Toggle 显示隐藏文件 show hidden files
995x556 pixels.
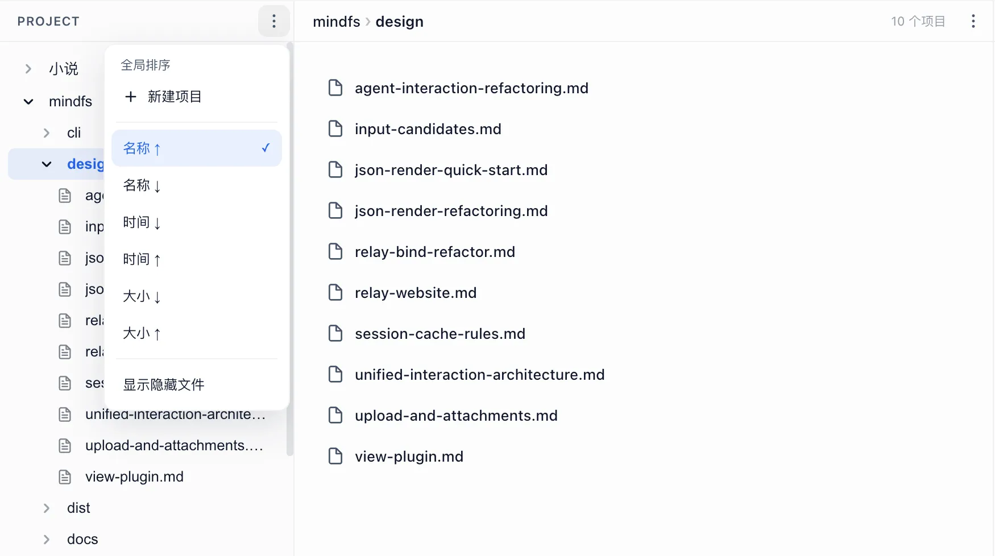point(164,385)
